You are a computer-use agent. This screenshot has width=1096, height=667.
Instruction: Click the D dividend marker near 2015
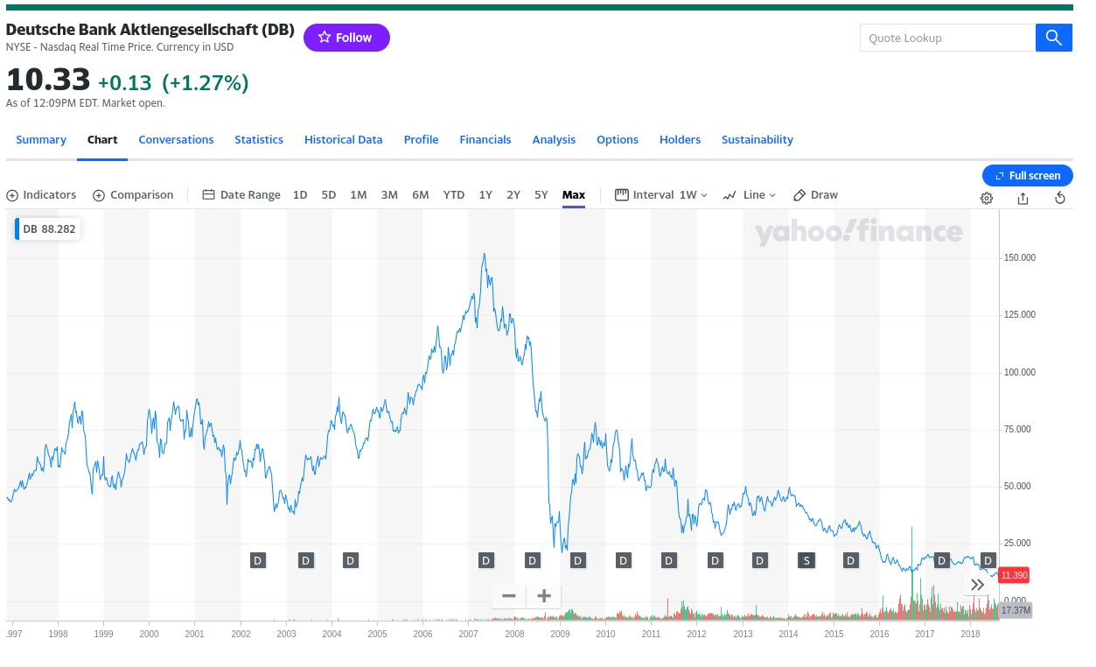(x=850, y=560)
